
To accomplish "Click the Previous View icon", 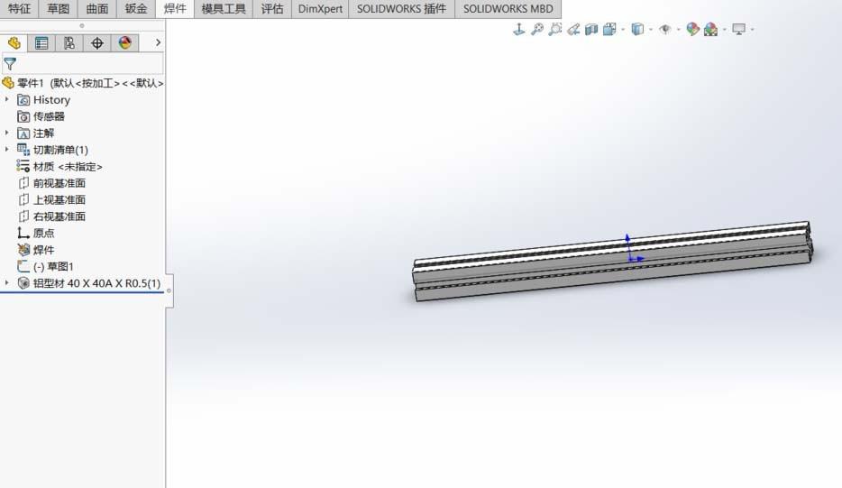I will click(x=573, y=29).
